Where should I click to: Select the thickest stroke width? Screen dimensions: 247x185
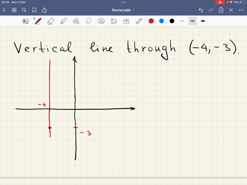tap(203, 21)
